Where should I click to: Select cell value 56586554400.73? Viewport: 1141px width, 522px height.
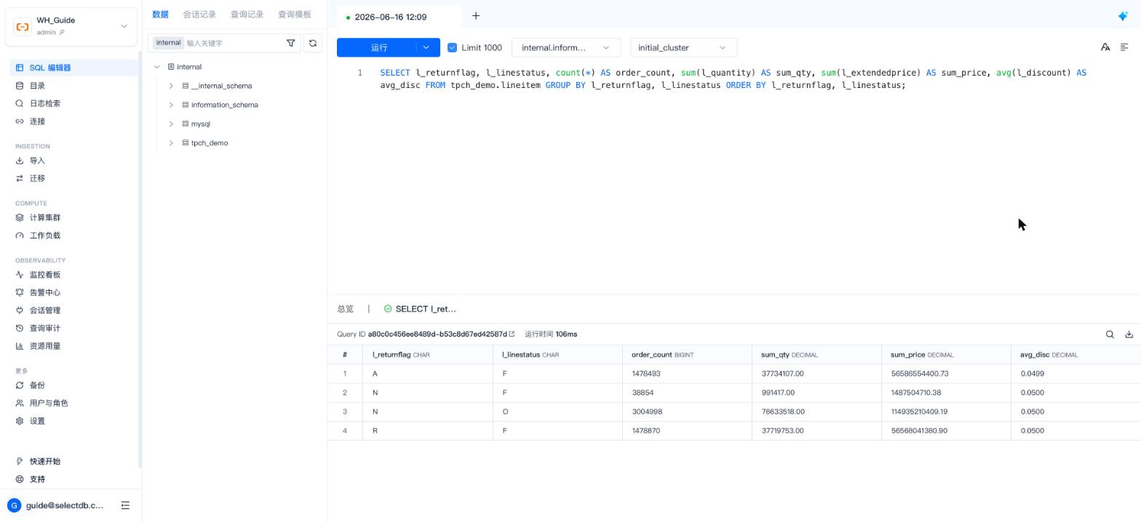tap(919, 374)
